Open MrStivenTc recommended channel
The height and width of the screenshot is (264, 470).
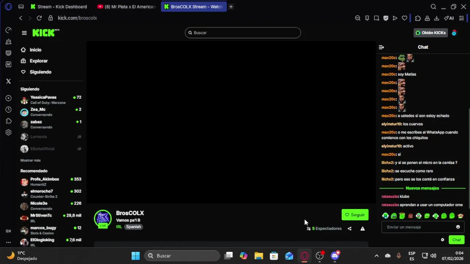51,218
